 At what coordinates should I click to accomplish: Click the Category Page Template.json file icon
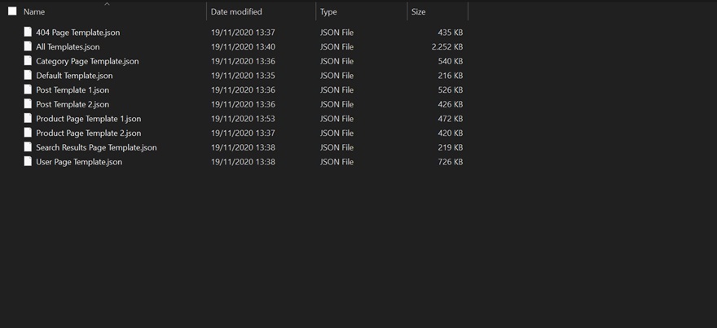click(x=28, y=61)
